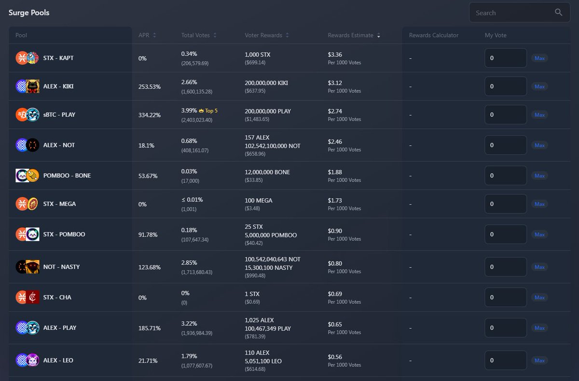The image size is (579, 381).
Task: Click Max button for STX - MEGA
Action: pos(539,204)
